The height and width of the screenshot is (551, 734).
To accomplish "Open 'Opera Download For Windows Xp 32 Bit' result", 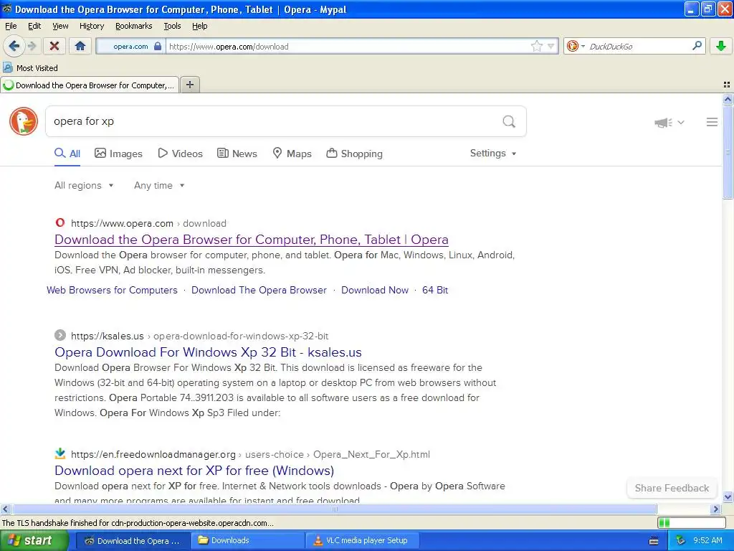I will pos(208,352).
